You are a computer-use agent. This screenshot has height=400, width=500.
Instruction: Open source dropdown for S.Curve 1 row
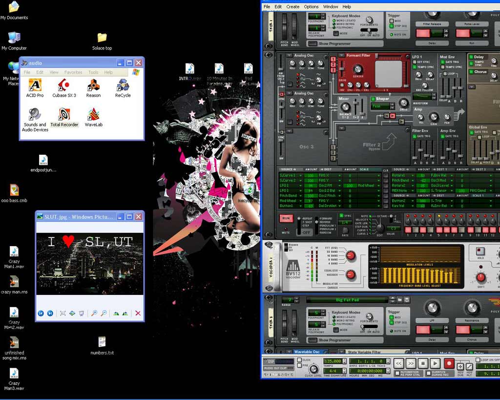(x=300, y=175)
